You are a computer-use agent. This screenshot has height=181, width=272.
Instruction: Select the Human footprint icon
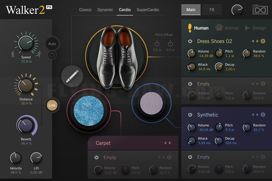(x=190, y=28)
